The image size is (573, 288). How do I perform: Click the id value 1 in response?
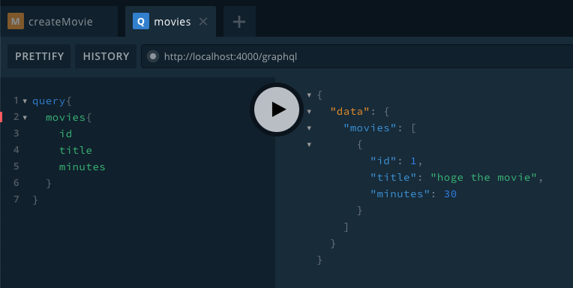click(413, 160)
